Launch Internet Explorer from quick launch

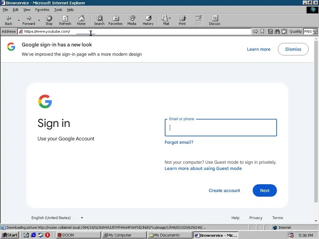click(33, 235)
